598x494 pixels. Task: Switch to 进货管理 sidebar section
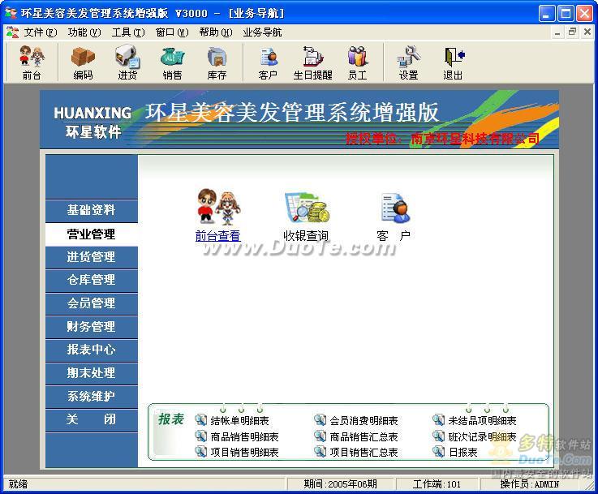[x=92, y=257]
